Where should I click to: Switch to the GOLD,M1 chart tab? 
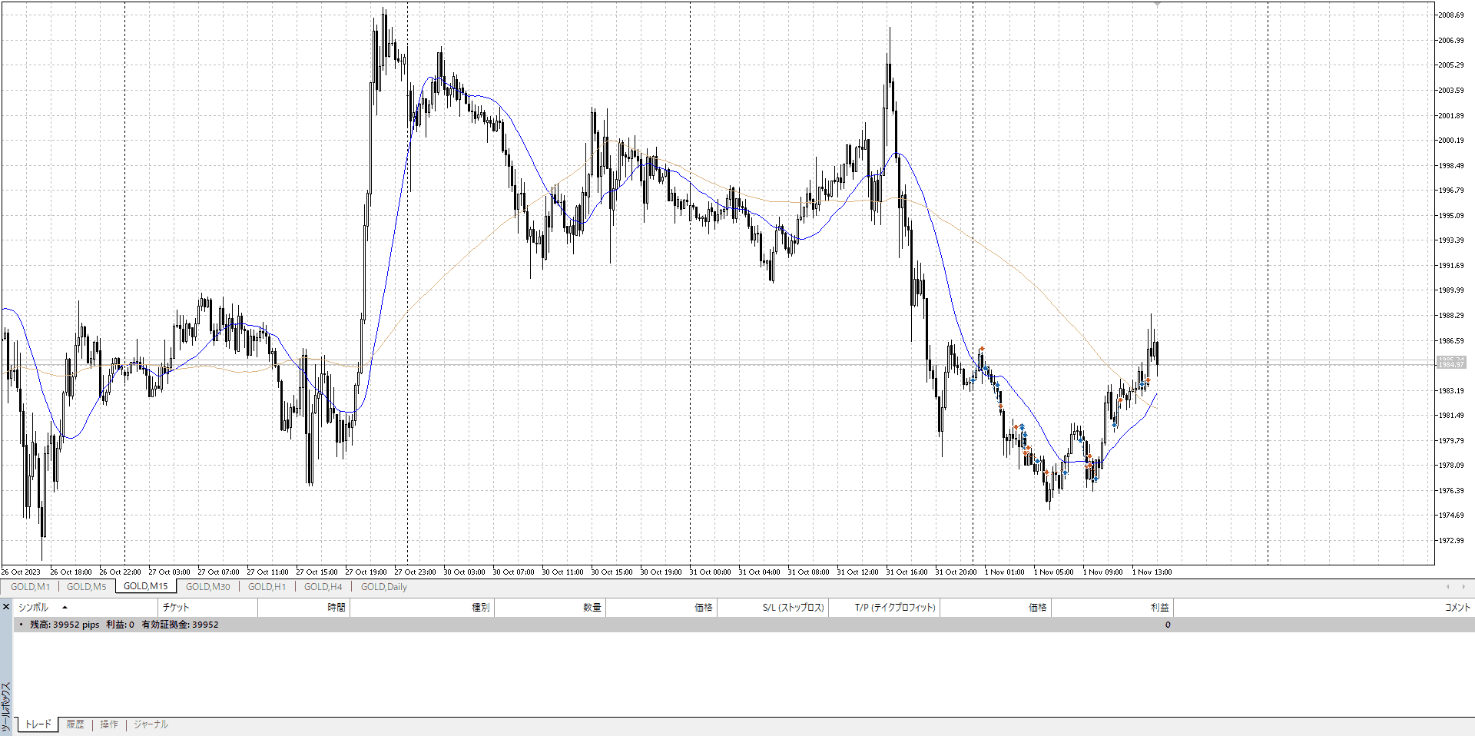(30, 587)
